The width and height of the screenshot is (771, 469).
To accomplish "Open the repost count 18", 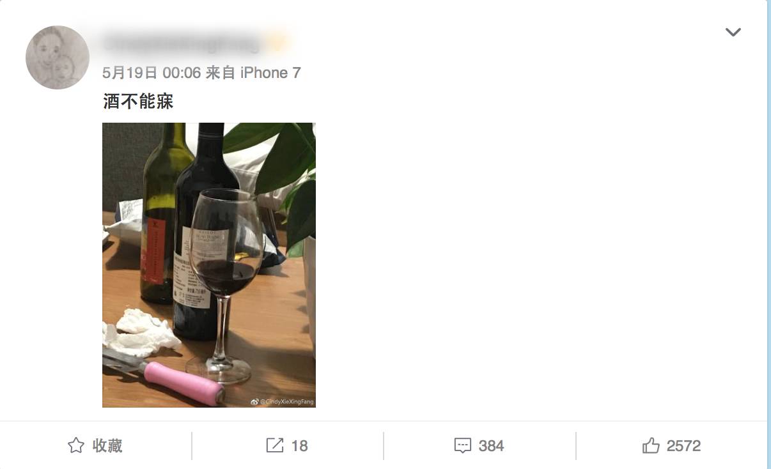I will click(x=300, y=446).
